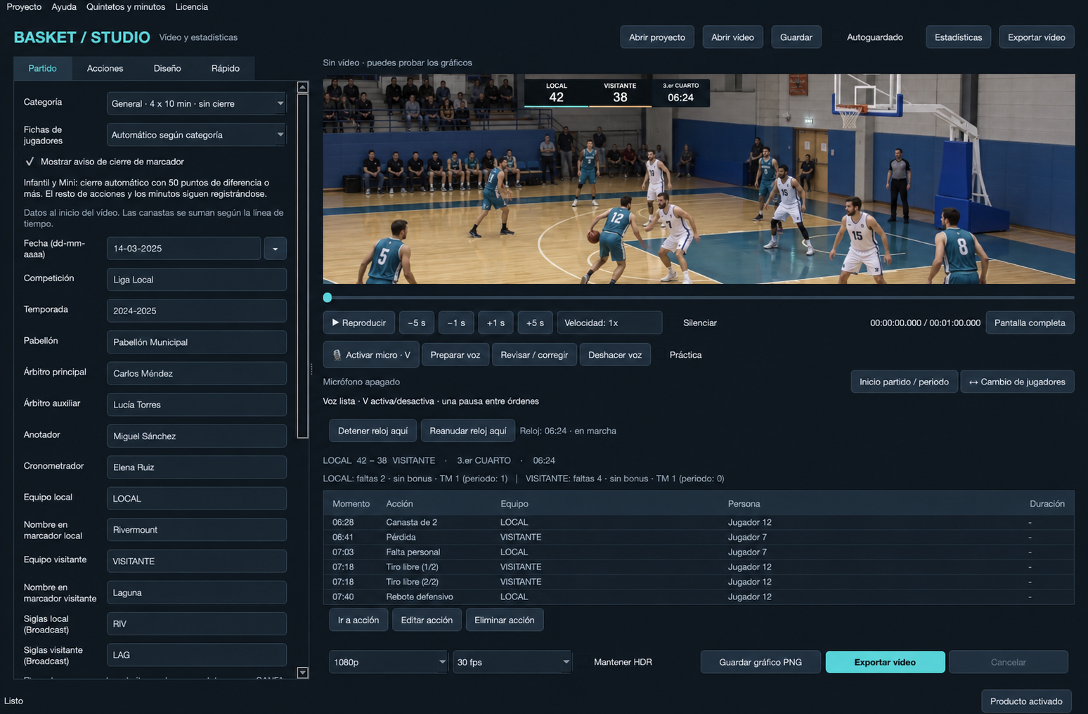Open the 30 fps frame rate dropdown
1088x714 pixels.
point(512,662)
